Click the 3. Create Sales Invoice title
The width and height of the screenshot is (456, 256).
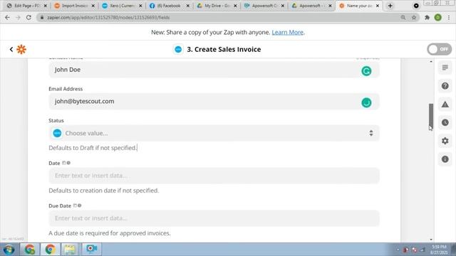tap(224, 49)
